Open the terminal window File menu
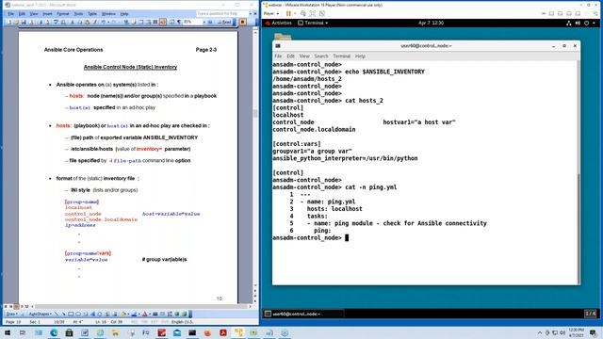Image resolution: width=603 pixels, height=339 pixels. (278, 56)
